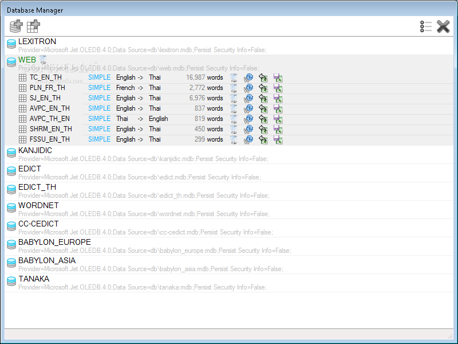Expand the KANJIDIC database entry

11,153
